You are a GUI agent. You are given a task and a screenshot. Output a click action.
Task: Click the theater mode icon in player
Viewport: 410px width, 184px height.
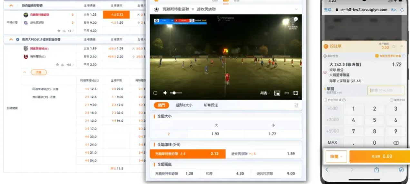tap(286, 93)
